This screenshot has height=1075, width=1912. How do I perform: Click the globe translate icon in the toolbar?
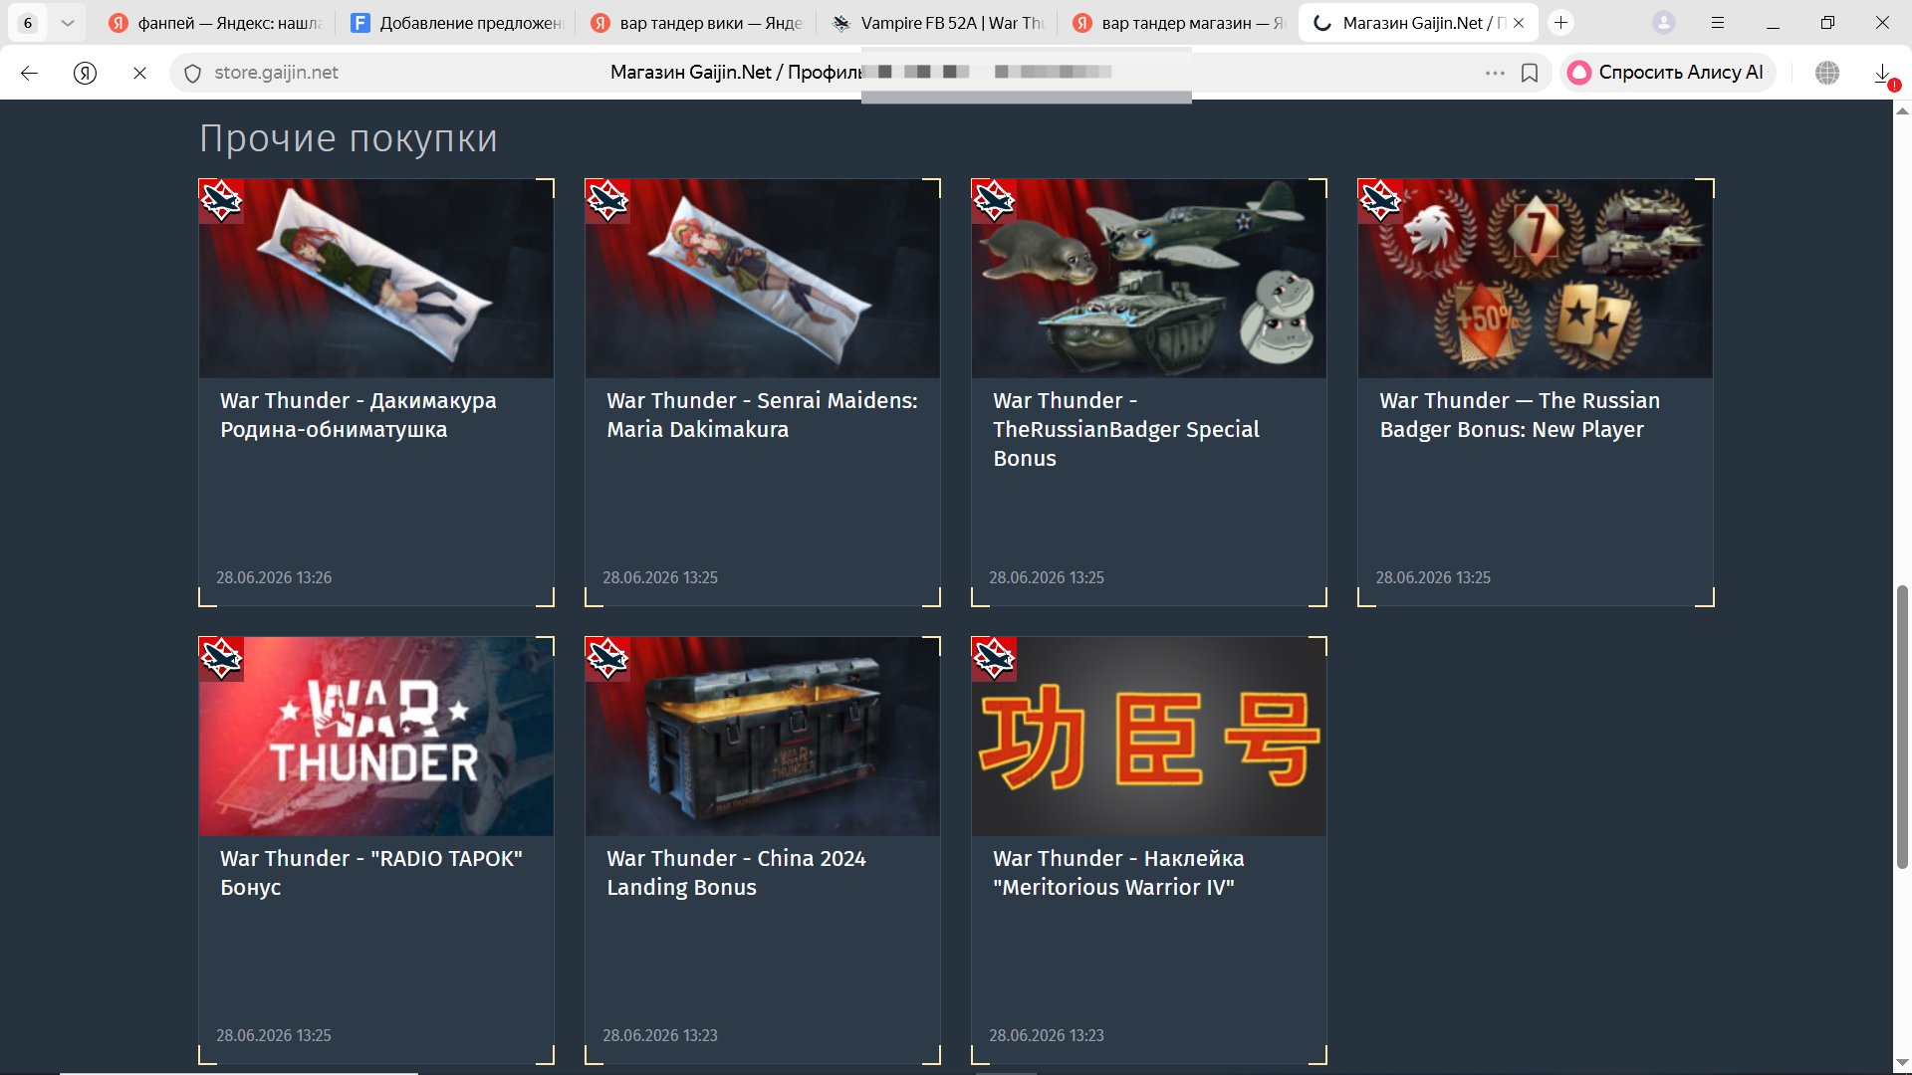(1827, 73)
